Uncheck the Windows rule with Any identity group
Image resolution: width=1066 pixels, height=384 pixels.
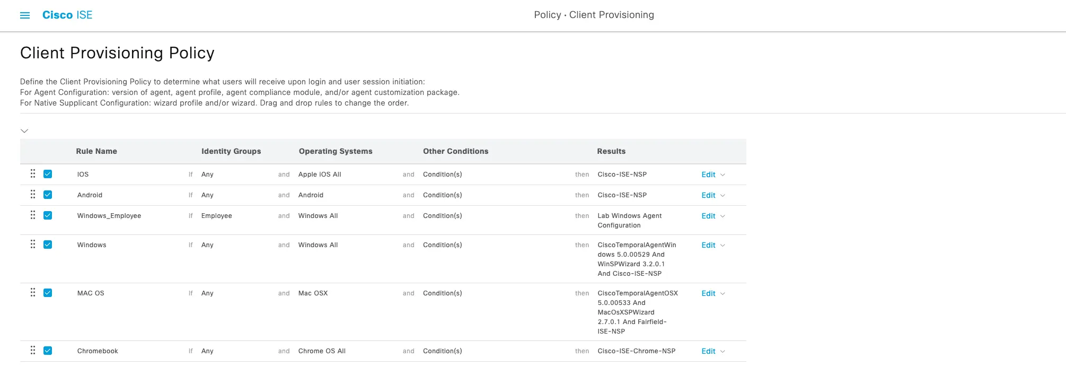point(48,245)
